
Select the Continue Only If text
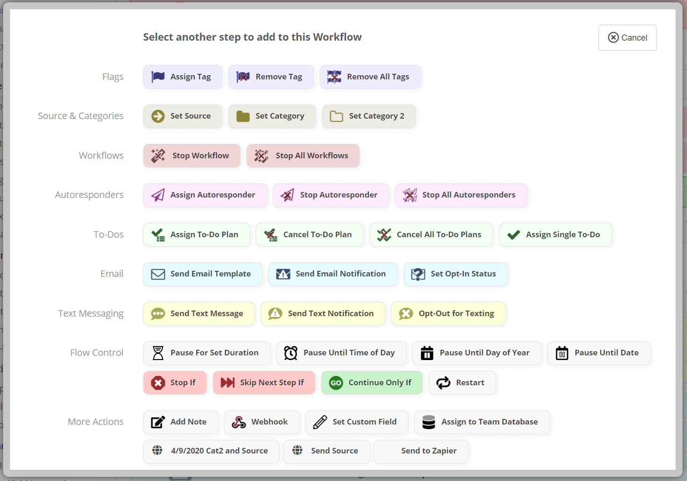380,382
